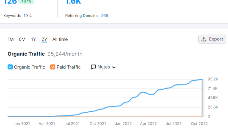
Task: Open Referring Domains 269 link
Action: click(105, 16)
